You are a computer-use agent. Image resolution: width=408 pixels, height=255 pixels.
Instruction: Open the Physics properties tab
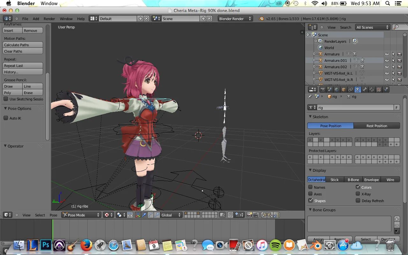[x=386, y=90]
